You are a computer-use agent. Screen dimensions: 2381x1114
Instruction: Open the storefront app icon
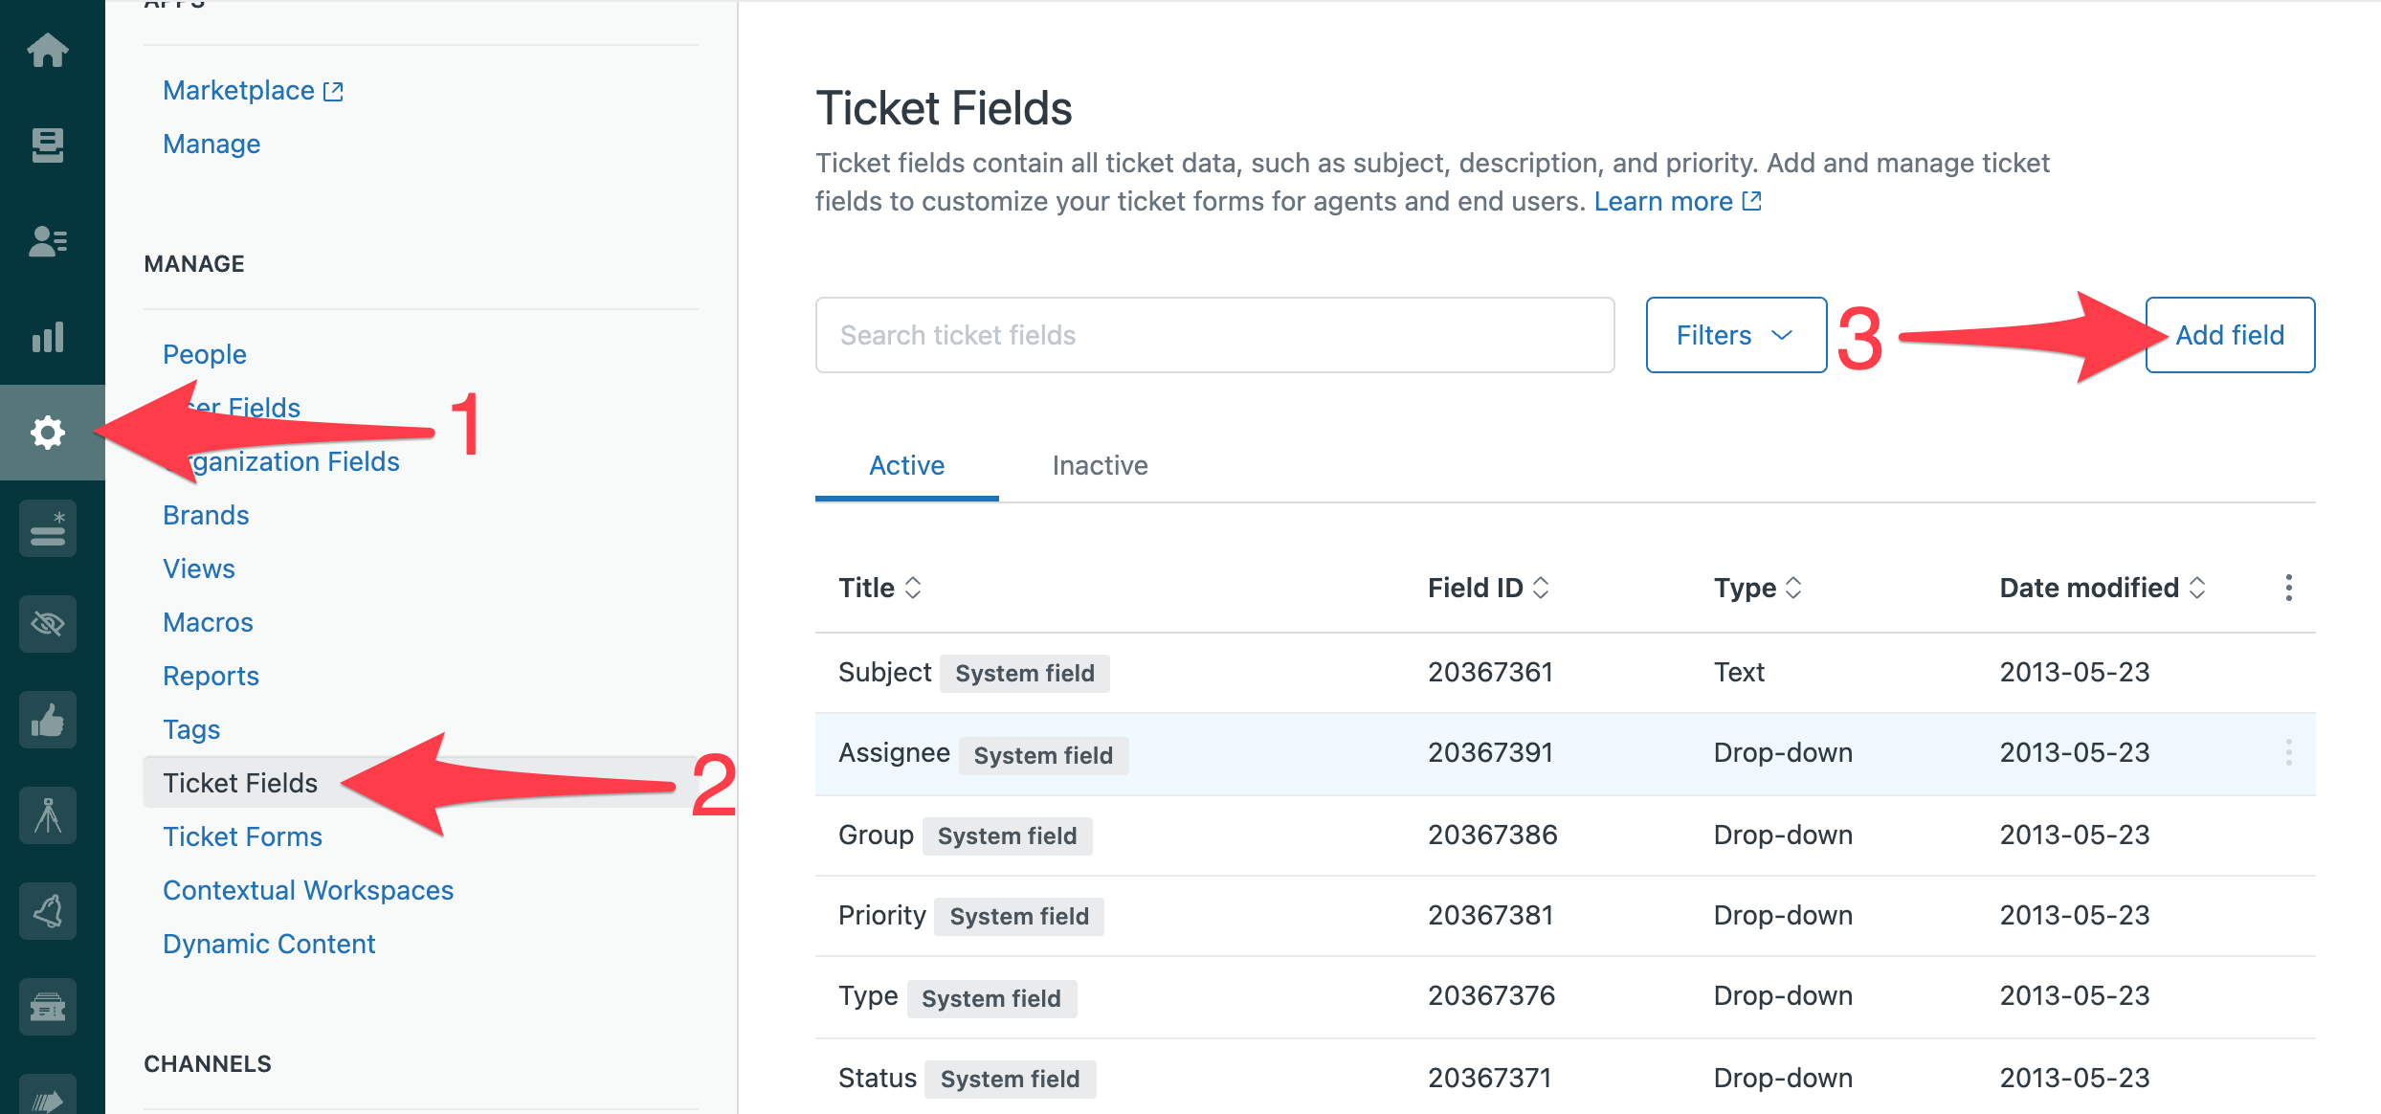tap(48, 1007)
